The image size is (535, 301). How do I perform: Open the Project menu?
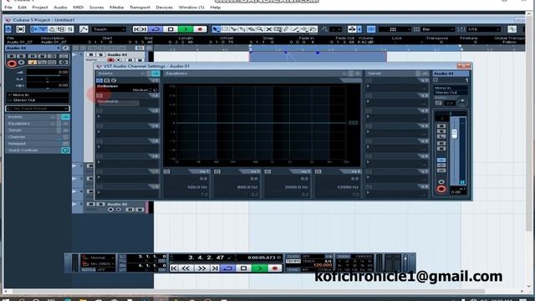tap(40, 8)
